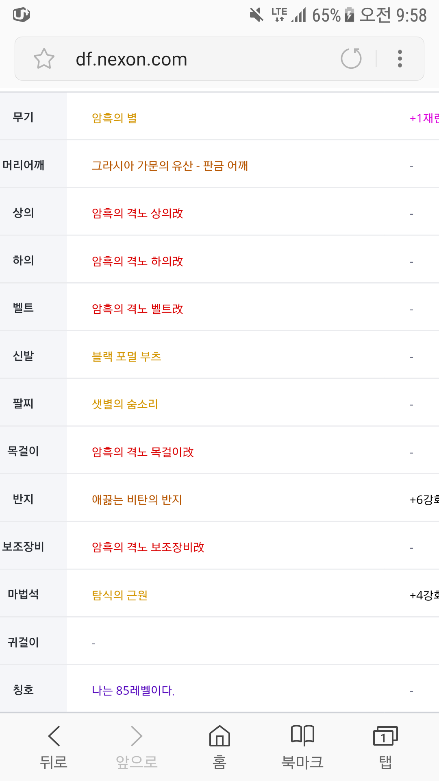The height and width of the screenshot is (781, 439).
Task: Open 그라시아 가문의 유산 - 판금 어깨
Action: tap(170, 166)
